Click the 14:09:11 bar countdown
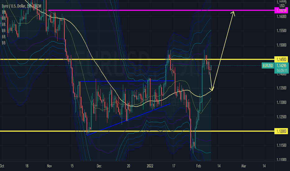 [282, 71]
